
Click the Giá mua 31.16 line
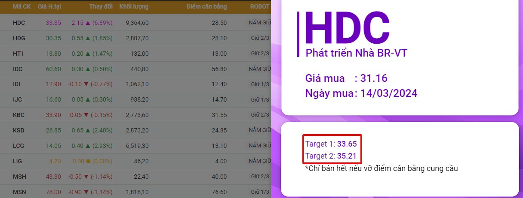click(x=346, y=78)
